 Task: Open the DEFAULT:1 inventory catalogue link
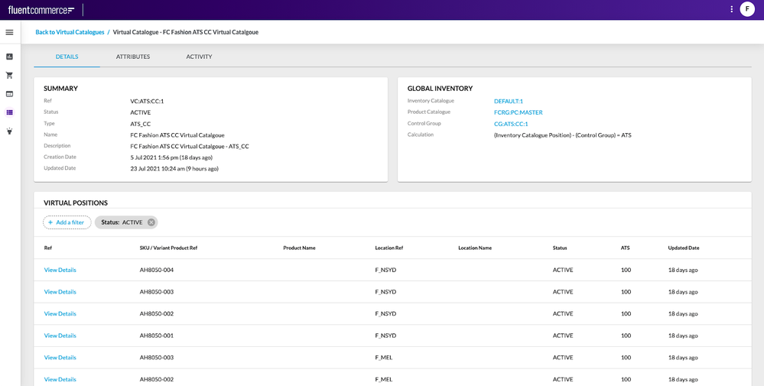point(509,101)
